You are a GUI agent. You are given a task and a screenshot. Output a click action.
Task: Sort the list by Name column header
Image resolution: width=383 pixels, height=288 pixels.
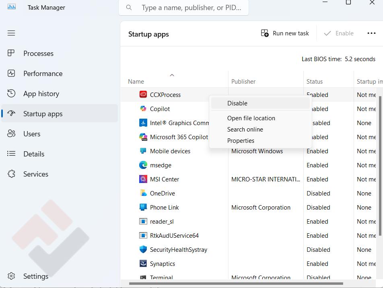click(x=136, y=81)
